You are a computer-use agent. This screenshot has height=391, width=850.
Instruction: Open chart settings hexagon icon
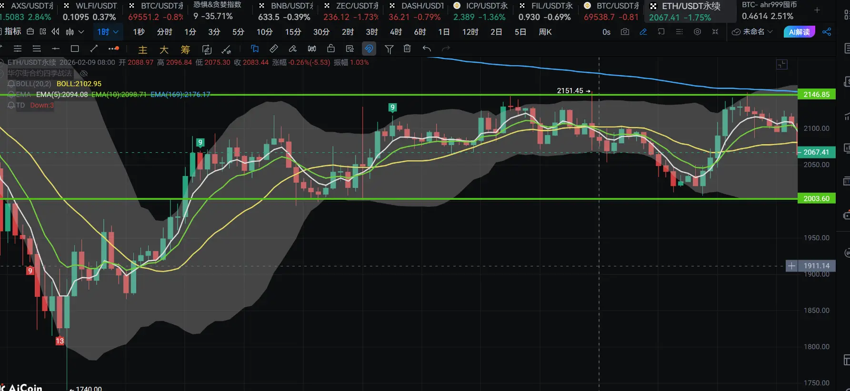pyautogui.click(x=697, y=32)
